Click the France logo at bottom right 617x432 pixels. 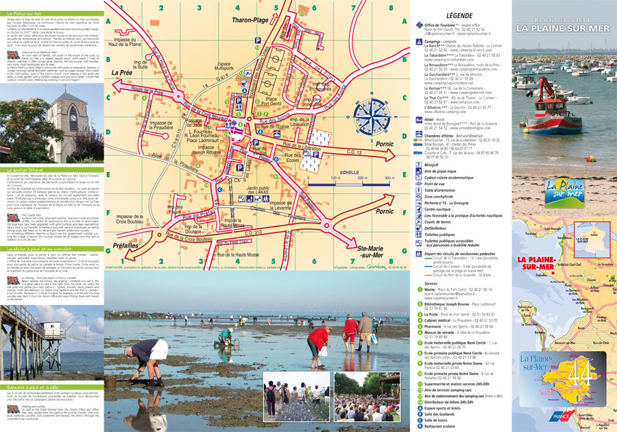(562, 416)
